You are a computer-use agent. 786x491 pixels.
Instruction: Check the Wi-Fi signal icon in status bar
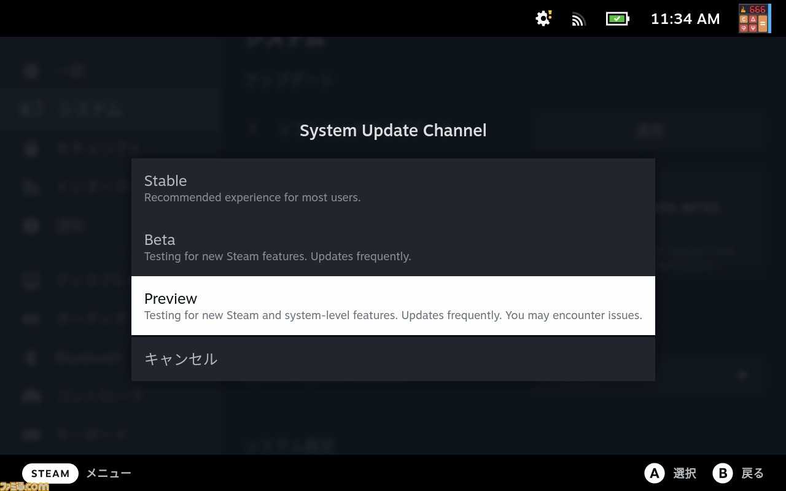click(578, 19)
